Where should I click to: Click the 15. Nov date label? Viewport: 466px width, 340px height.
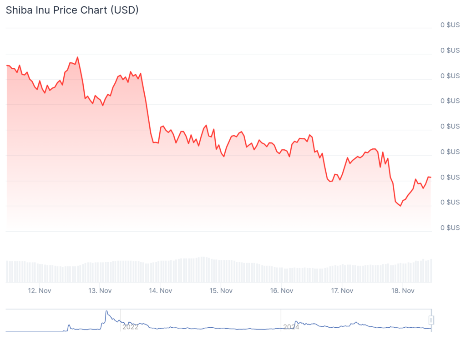tap(221, 290)
